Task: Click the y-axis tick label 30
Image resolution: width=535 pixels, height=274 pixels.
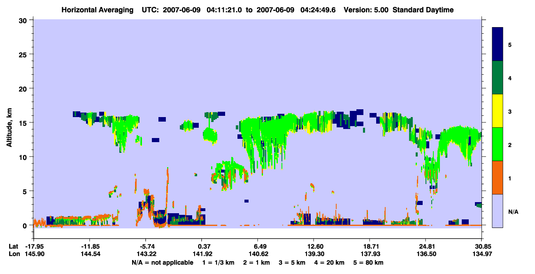Action: 24,20
